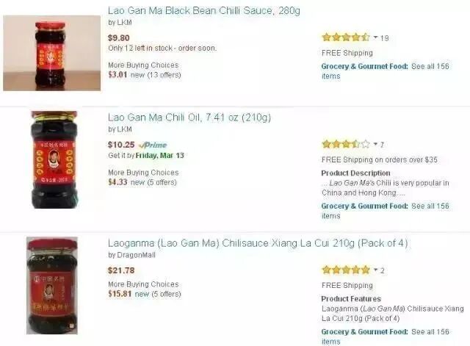
Task: Open the Black Bean Chilli Sauce product thumbnail
Action: tap(52, 53)
